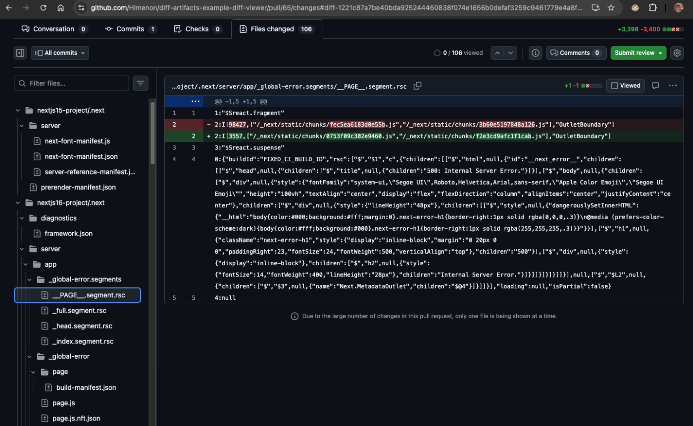This screenshot has width=693, height=426.
Task: Open the All commits dropdown
Action: click(x=59, y=52)
